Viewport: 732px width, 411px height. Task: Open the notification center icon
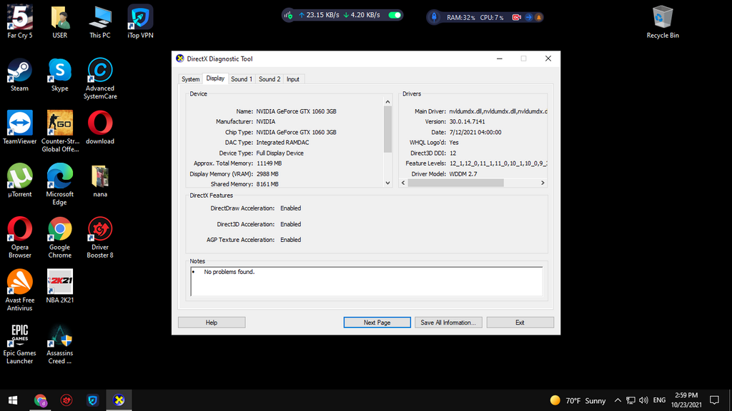point(714,400)
